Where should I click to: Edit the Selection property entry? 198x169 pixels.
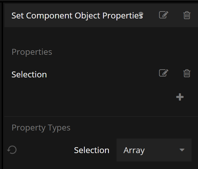coord(164,73)
